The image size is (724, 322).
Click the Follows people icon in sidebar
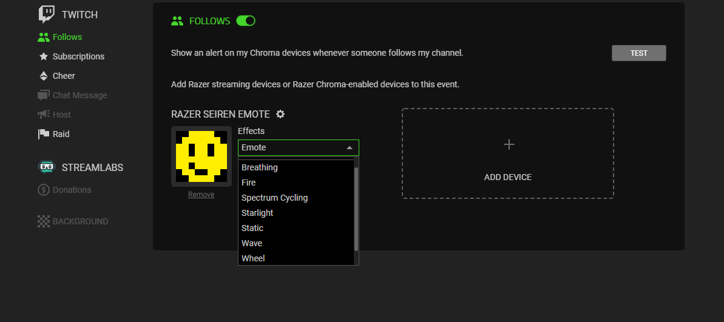coord(44,37)
